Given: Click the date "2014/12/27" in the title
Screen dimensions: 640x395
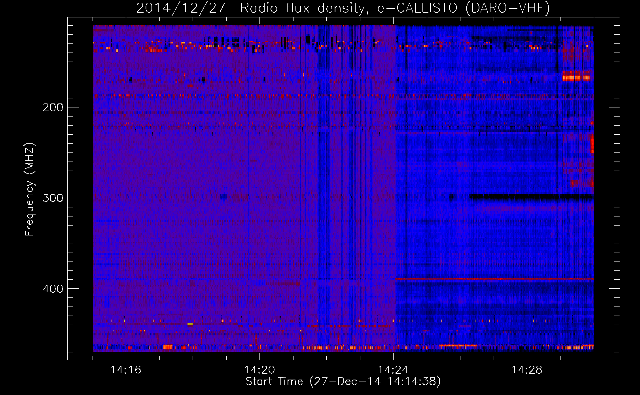Looking at the screenshot, I should tap(181, 8).
